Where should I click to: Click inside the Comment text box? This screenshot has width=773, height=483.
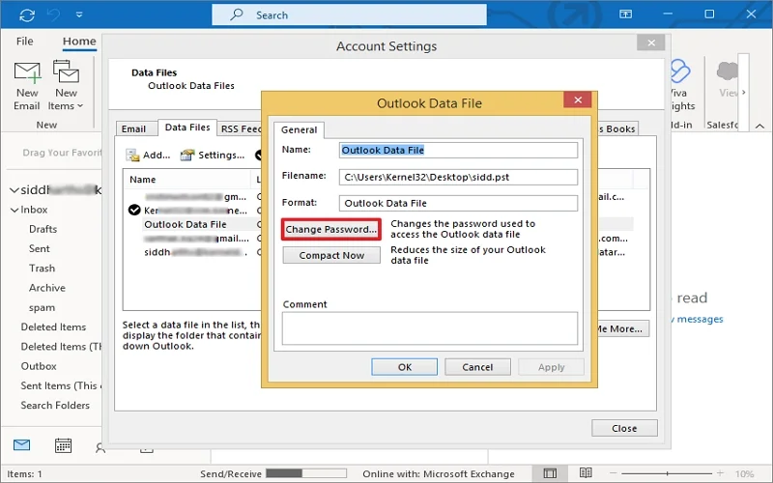(x=429, y=328)
